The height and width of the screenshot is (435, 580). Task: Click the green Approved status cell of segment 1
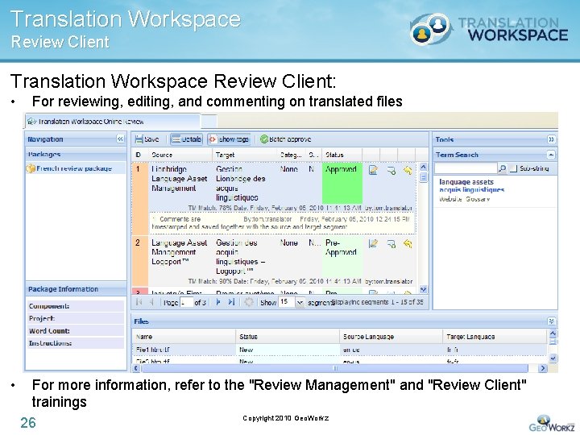tap(342, 183)
